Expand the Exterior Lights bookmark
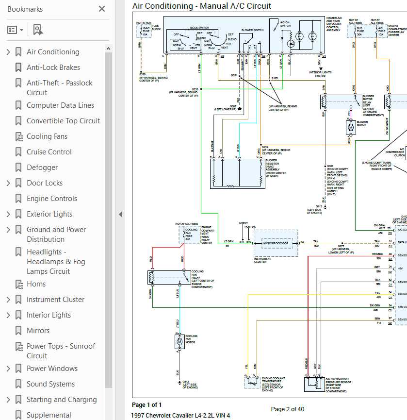Viewport: 407px width, 420px height. tap(8, 214)
